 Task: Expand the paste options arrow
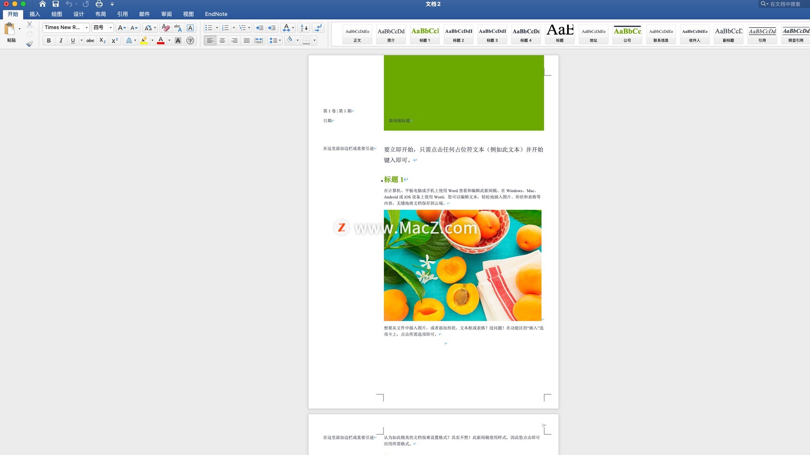point(19,29)
